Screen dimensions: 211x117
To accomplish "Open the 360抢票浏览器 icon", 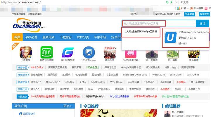I will point(131,54).
